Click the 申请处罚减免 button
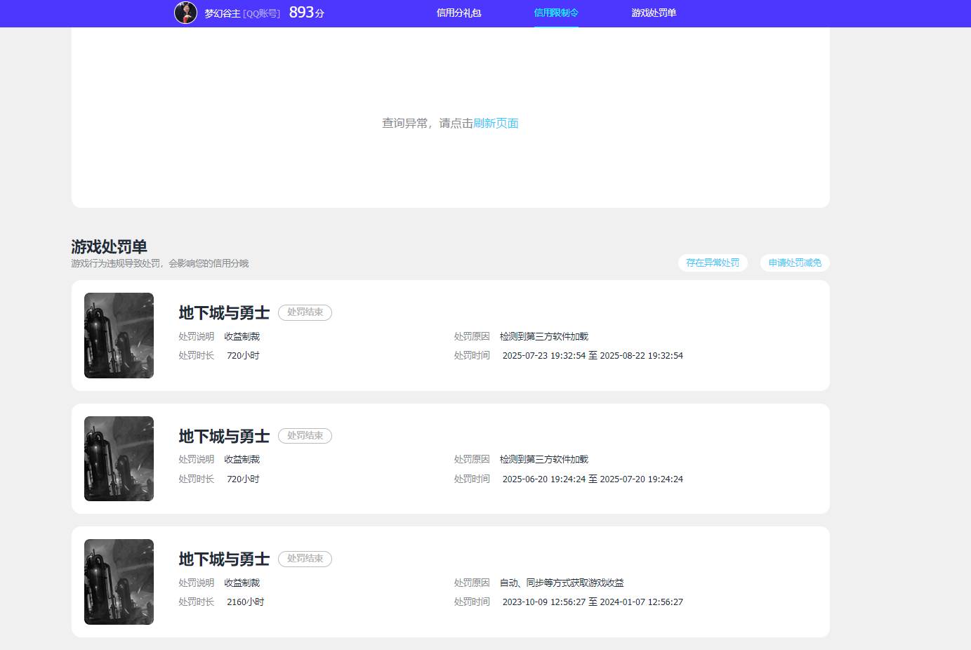Screen dimensions: 971x650 click(794, 263)
